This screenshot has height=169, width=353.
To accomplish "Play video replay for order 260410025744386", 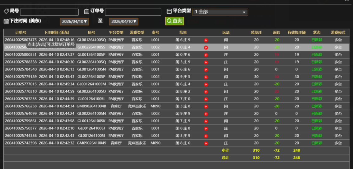I will point(206,136).
